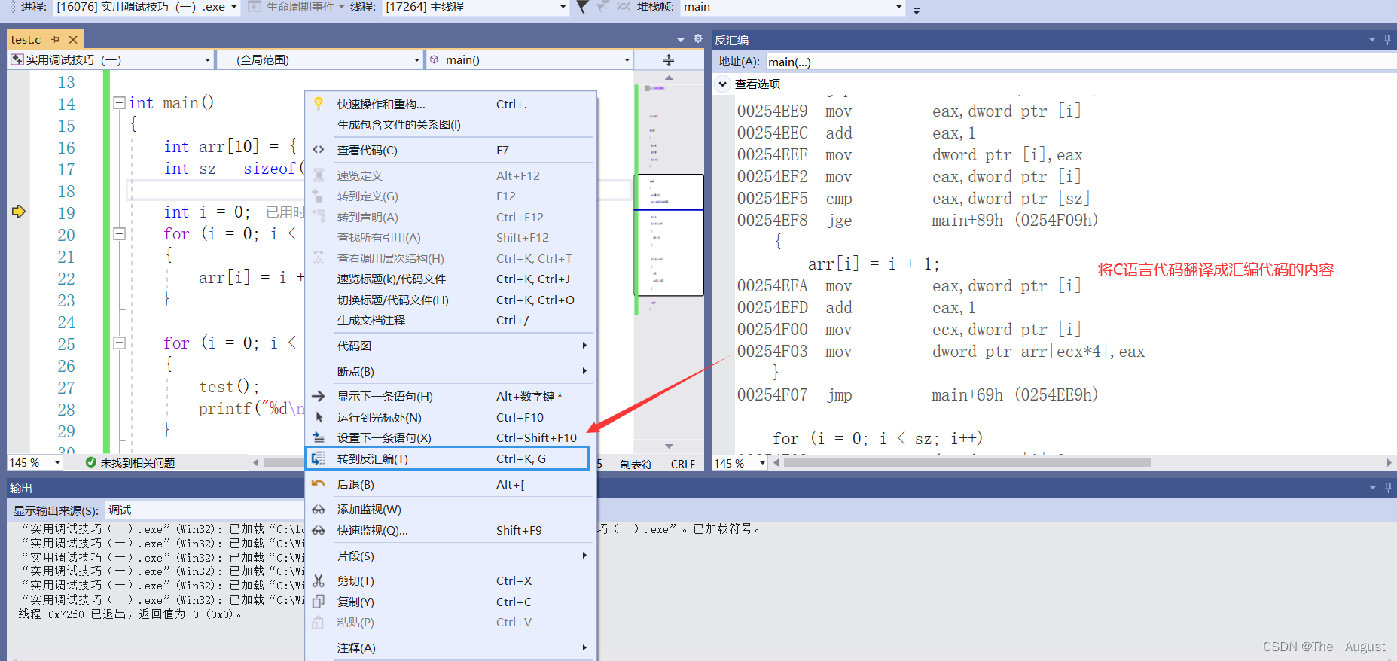Open the 注释(A) submenu

[450, 647]
